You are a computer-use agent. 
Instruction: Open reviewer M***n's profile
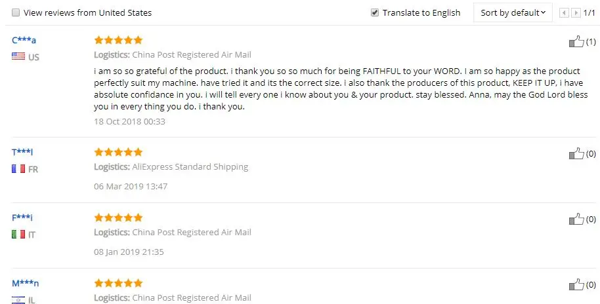click(x=26, y=284)
